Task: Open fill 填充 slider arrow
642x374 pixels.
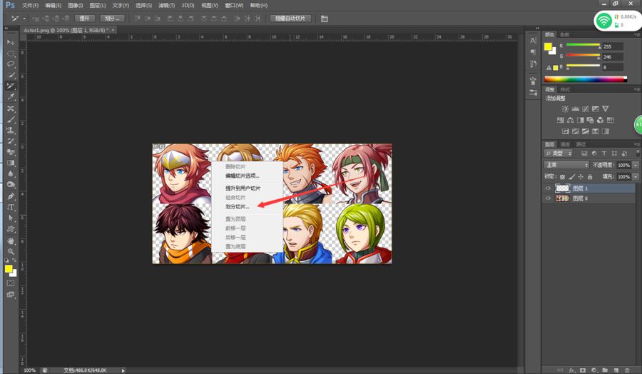Action: click(636, 177)
